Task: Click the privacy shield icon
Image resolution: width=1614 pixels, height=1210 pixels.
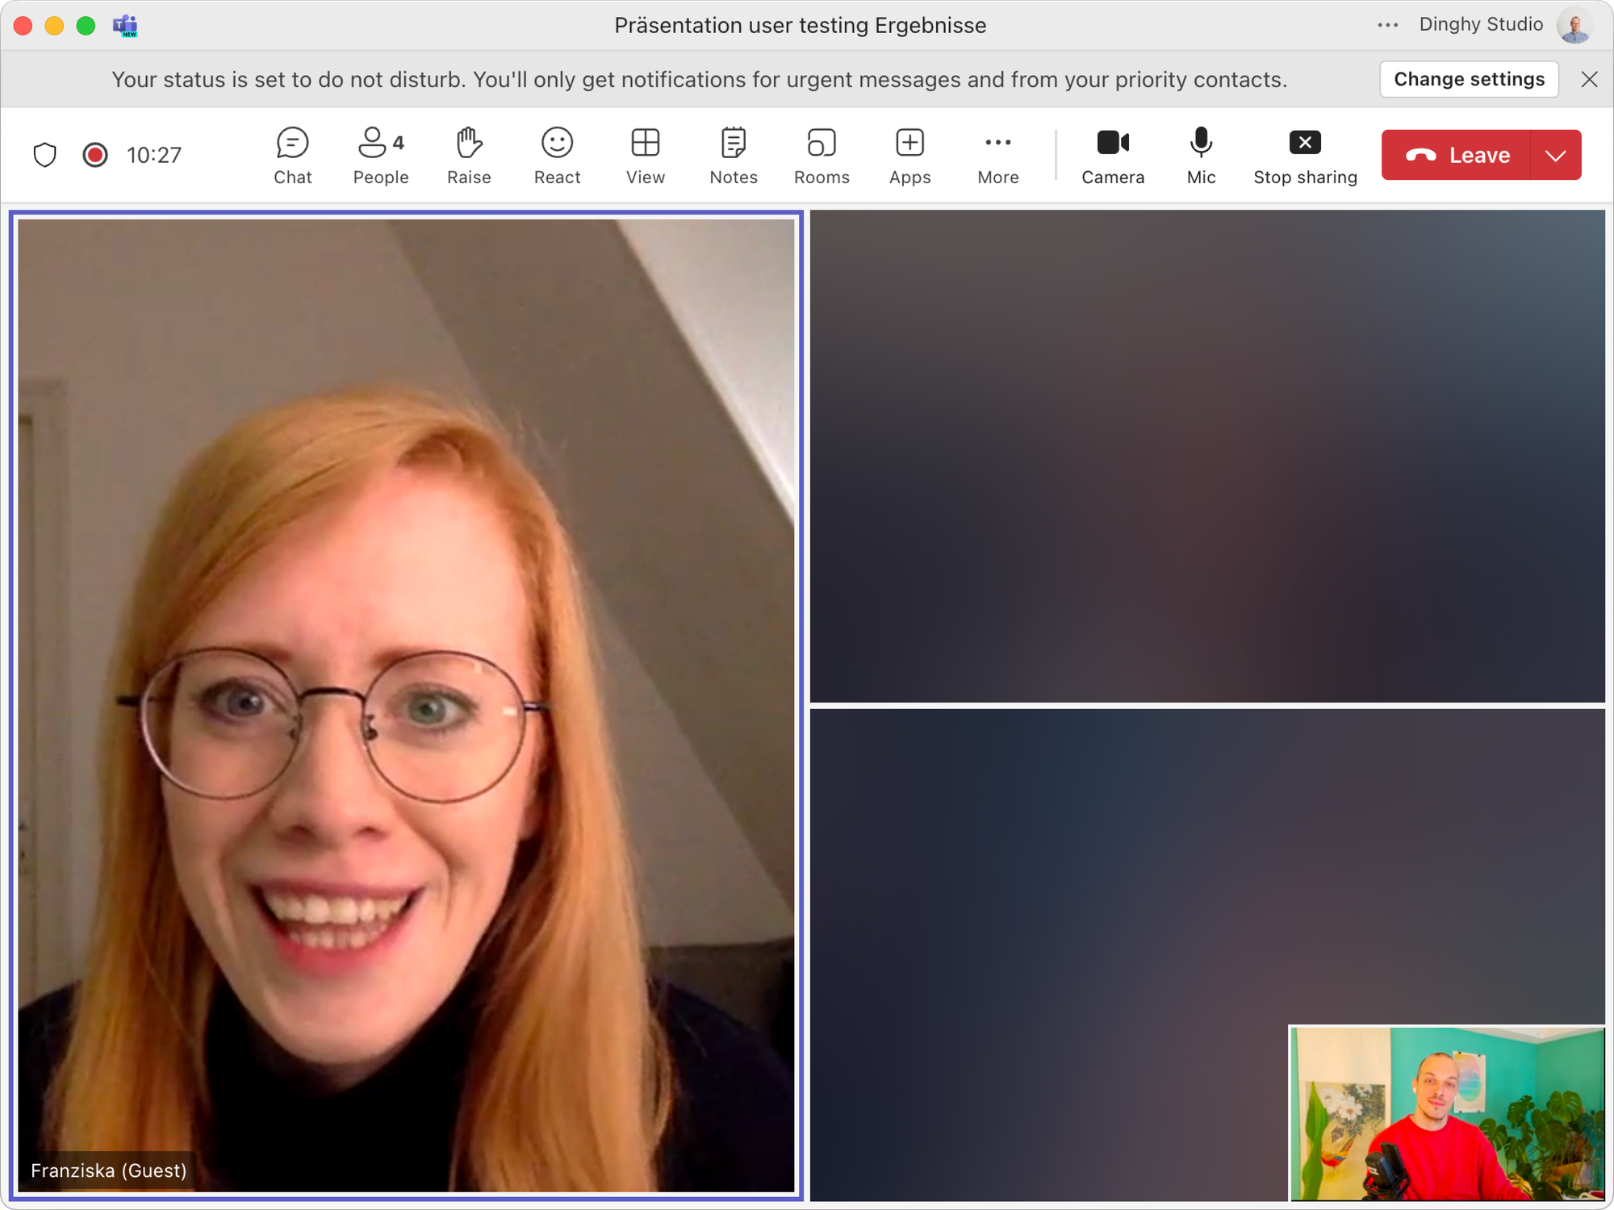Action: [x=45, y=155]
